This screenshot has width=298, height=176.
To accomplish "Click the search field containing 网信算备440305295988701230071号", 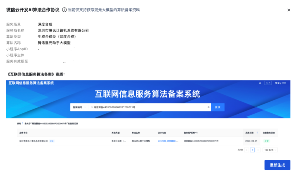I will click(149, 107).
